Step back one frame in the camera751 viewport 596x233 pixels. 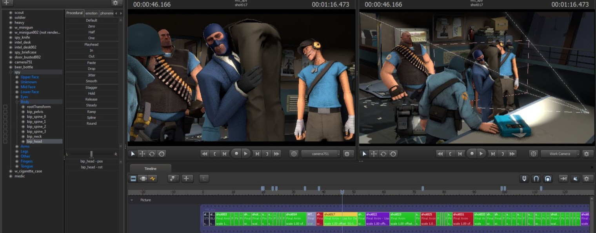(x=225, y=154)
